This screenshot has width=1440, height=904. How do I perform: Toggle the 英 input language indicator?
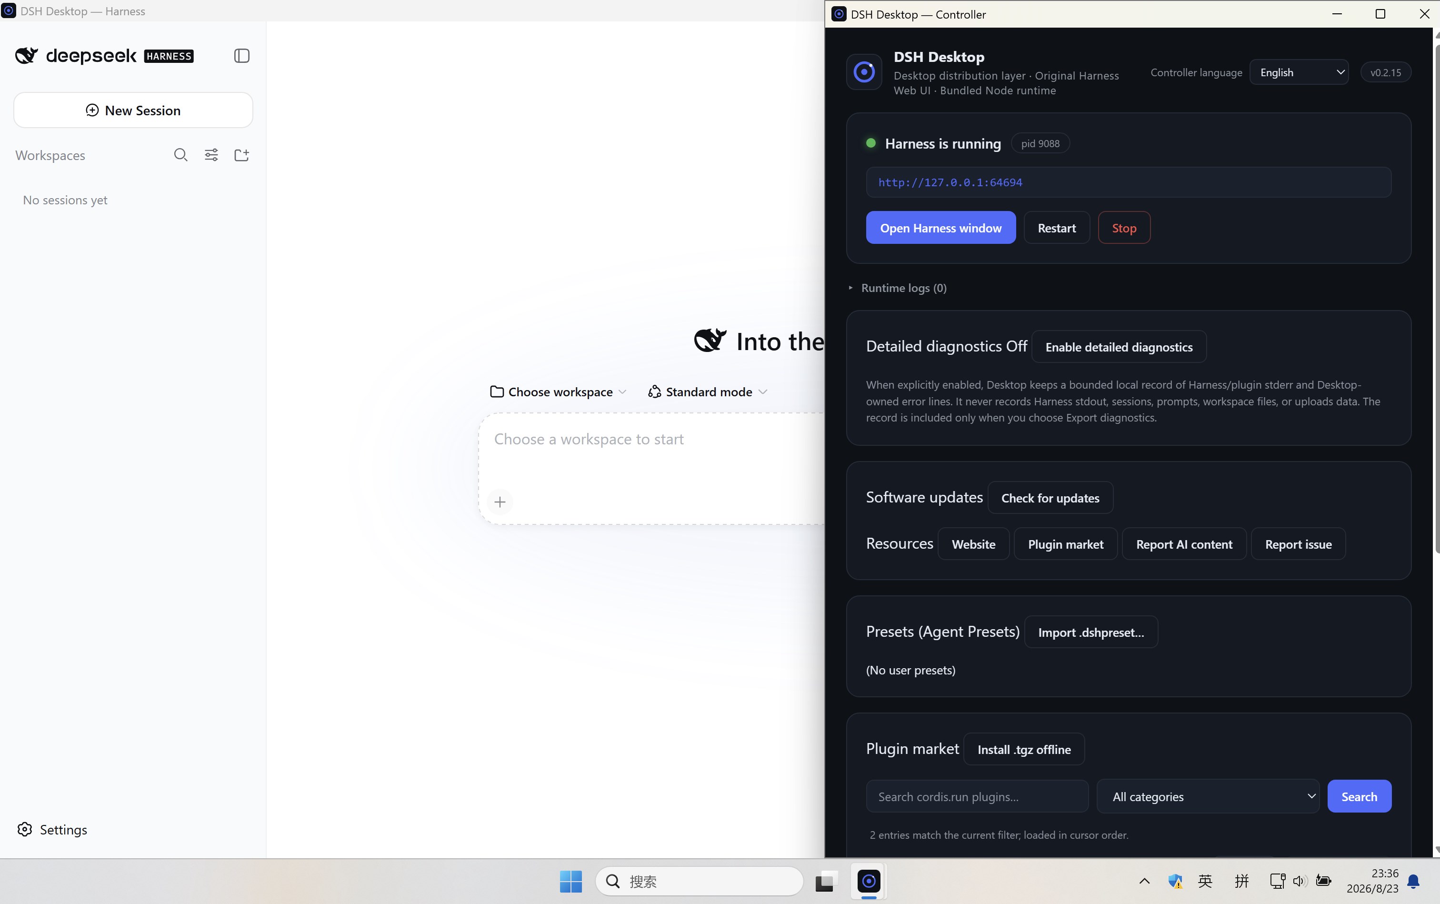tap(1205, 881)
